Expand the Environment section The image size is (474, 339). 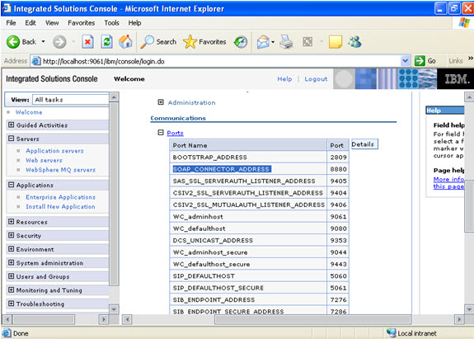click(12, 249)
